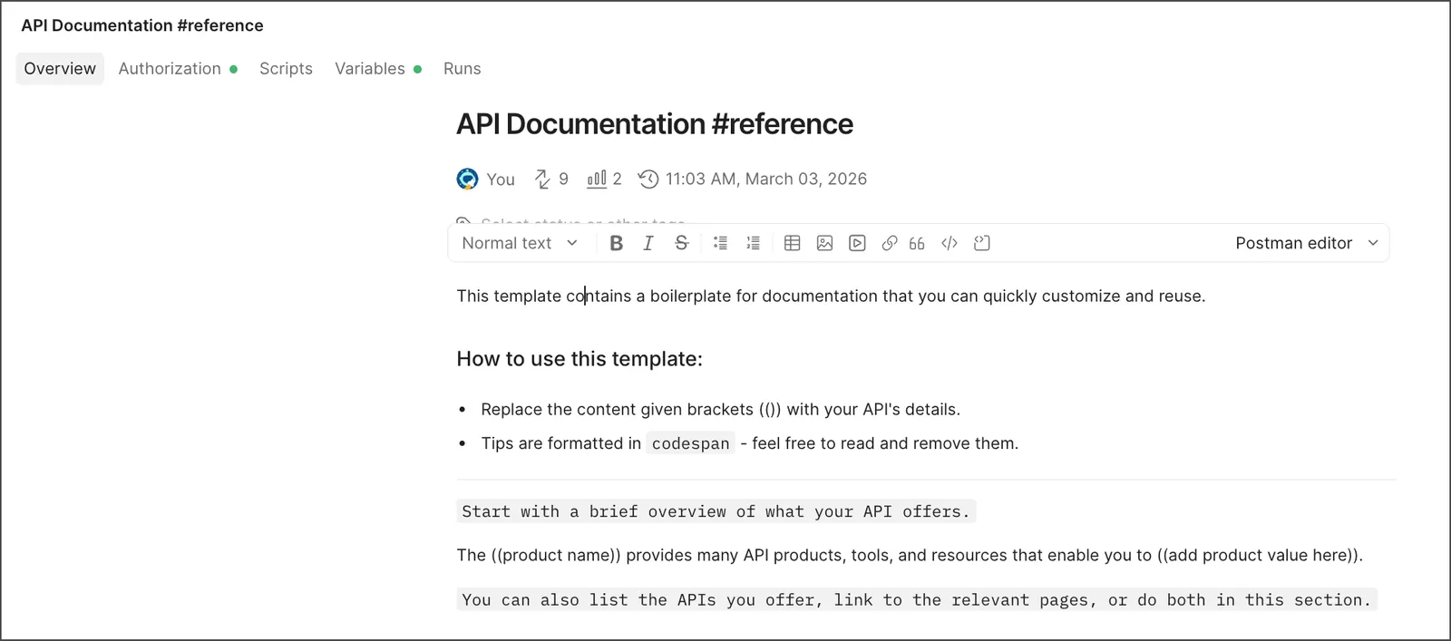Insert a block quote
Image resolution: width=1451 pixels, height=641 pixels.
pos(917,243)
